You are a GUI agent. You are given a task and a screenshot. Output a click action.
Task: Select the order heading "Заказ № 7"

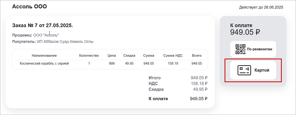42,26
